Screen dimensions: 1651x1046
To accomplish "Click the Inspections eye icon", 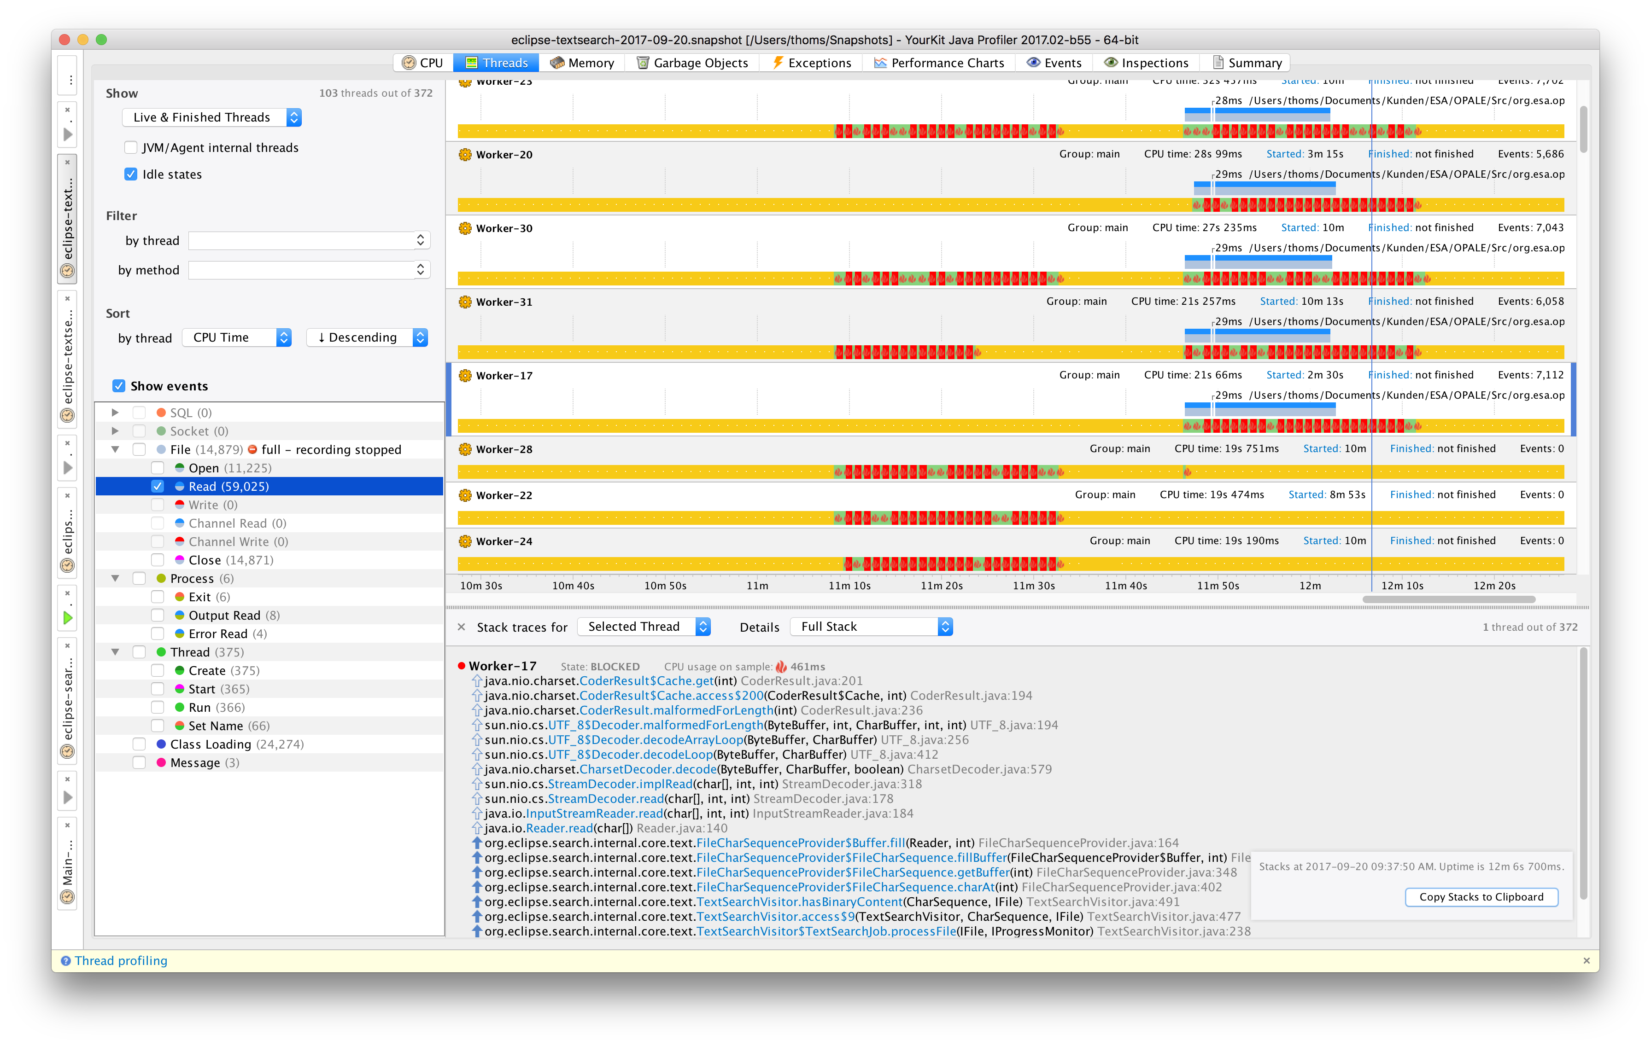I will [x=1110, y=63].
